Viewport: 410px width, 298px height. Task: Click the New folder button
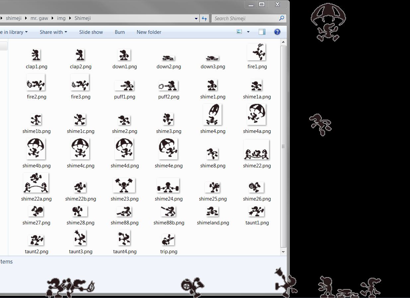coord(149,32)
